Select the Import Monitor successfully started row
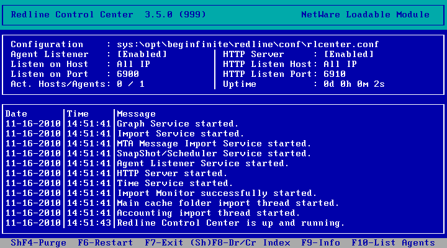Screen dimensions: 447x248 click(161, 193)
